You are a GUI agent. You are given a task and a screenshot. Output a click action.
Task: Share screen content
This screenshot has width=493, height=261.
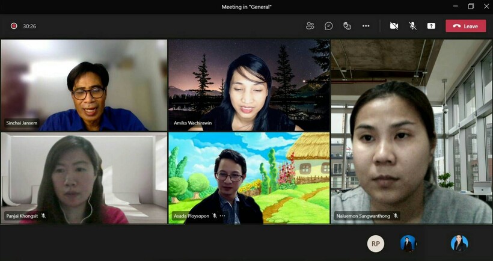pyautogui.click(x=431, y=26)
